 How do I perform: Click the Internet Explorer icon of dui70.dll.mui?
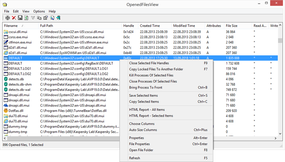tap(6, 121)
